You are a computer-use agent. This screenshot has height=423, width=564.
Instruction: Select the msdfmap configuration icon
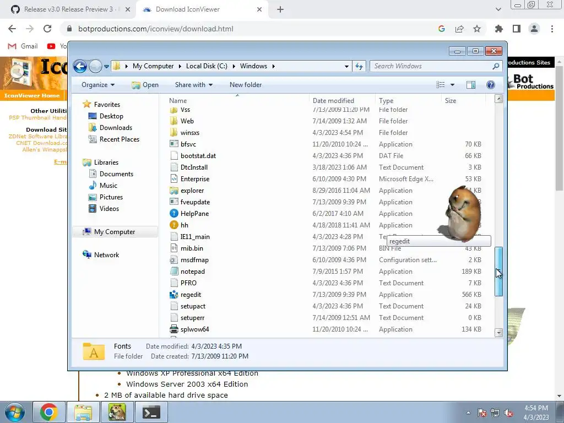173,260
